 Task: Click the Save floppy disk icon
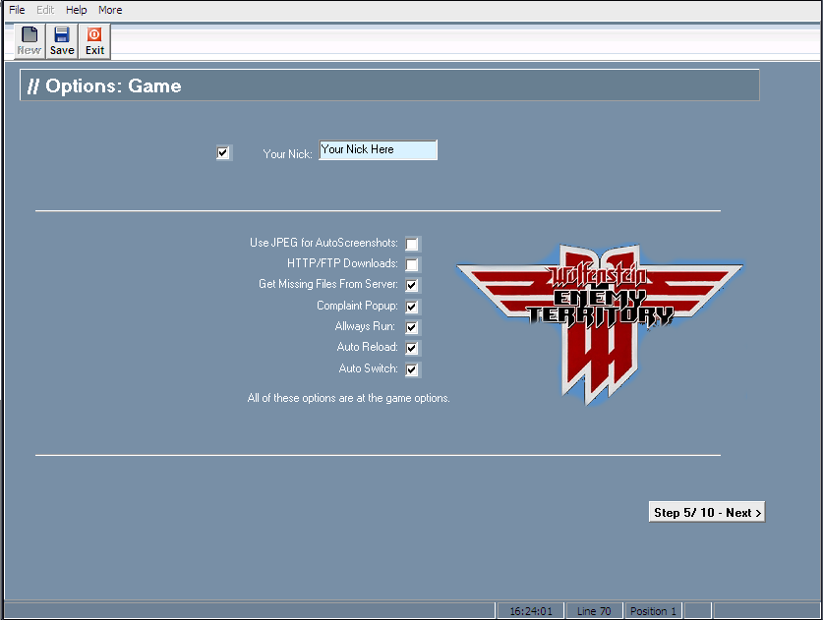(x=62, y=41)
